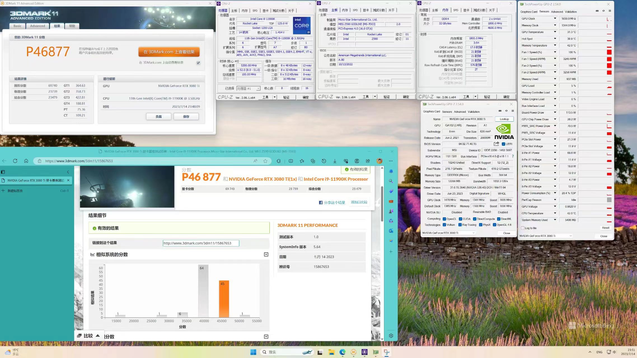This screenshot has width=637, height=358.
Task: Open Edge sidebar customization gear
Action: click(391, 336)
